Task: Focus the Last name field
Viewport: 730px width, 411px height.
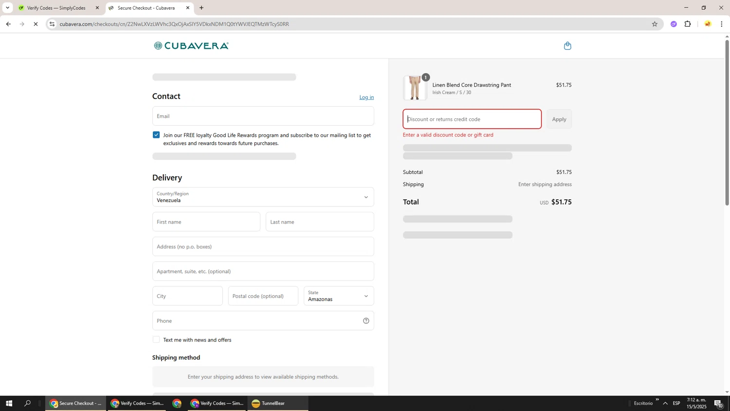Action: point(320,222)
